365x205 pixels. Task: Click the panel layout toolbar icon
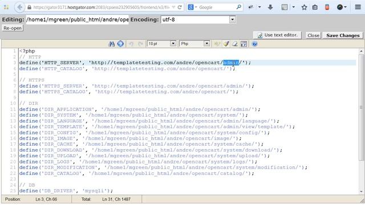point(285,7)
